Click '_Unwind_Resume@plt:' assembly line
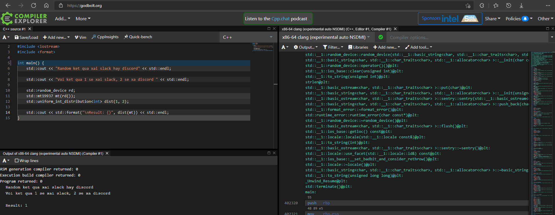 pyautogui.click(x=326, y=181)
